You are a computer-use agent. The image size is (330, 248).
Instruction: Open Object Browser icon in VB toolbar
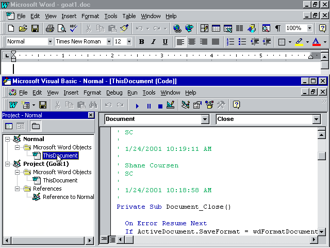[209, 105]
